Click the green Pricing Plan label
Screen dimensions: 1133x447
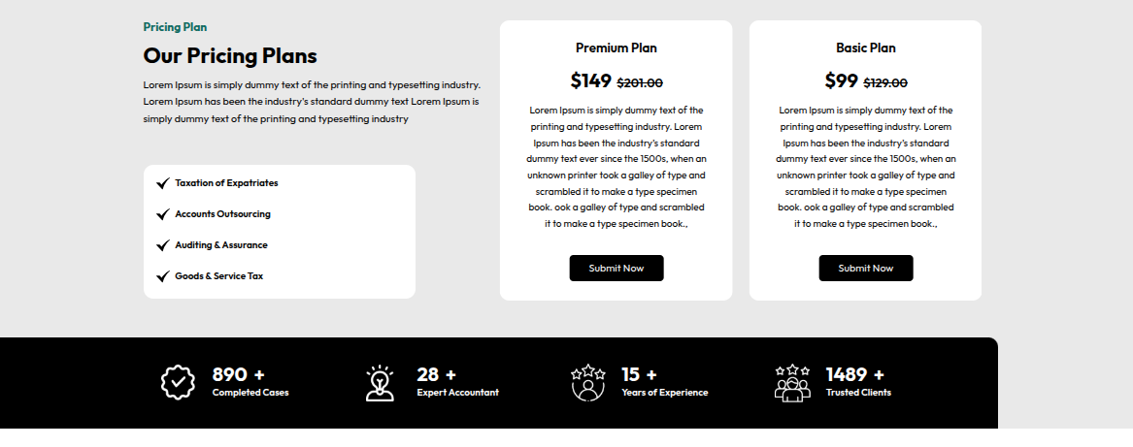click(175, 27)
